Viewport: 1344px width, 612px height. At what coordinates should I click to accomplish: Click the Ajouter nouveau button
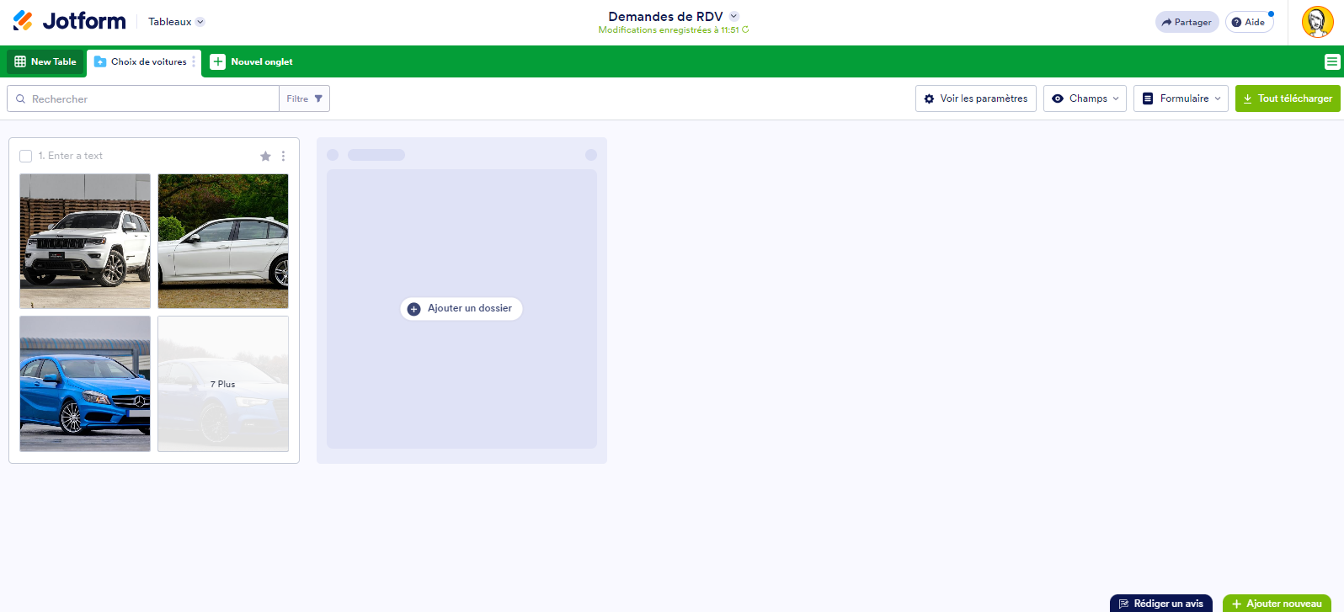pyautogui.click(x=1277, y=604)
